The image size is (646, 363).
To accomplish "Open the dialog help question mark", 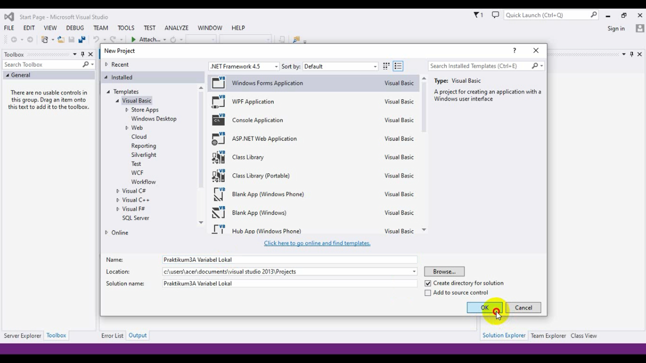I will pos(515,51).
